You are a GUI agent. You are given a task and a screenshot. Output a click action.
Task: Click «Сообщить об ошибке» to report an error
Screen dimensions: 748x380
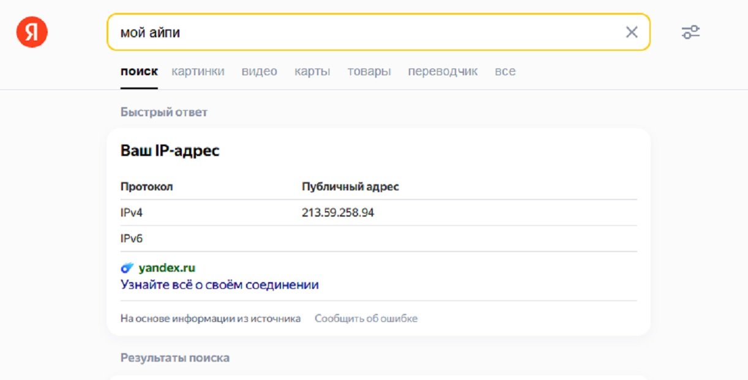pyautogui.click(x=366, y=318)
